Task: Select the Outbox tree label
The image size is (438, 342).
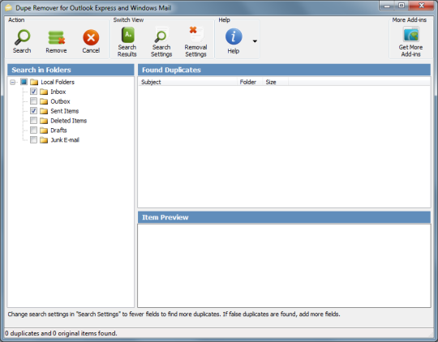Action: pos(60,101)
